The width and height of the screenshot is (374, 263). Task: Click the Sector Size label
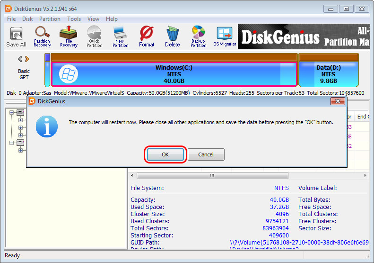[314, 228]
